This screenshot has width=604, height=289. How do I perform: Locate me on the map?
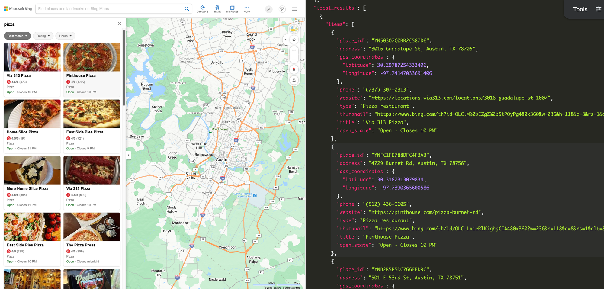(294, 40)
